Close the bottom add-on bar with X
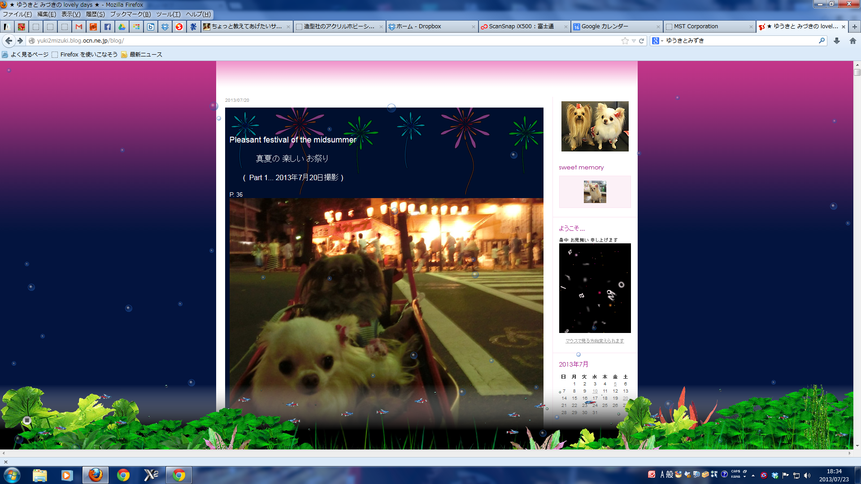The image size is (861, 484). point(6,462)
